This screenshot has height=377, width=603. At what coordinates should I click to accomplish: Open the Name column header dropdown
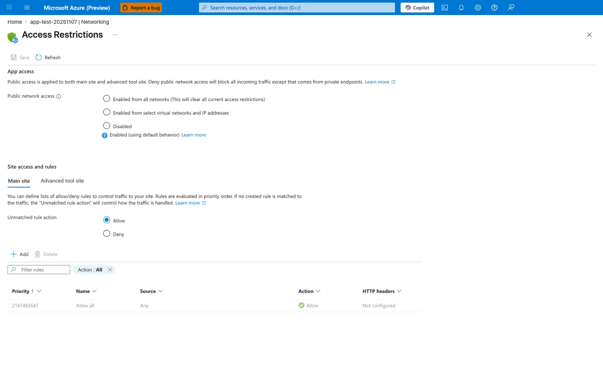(95, 291)
